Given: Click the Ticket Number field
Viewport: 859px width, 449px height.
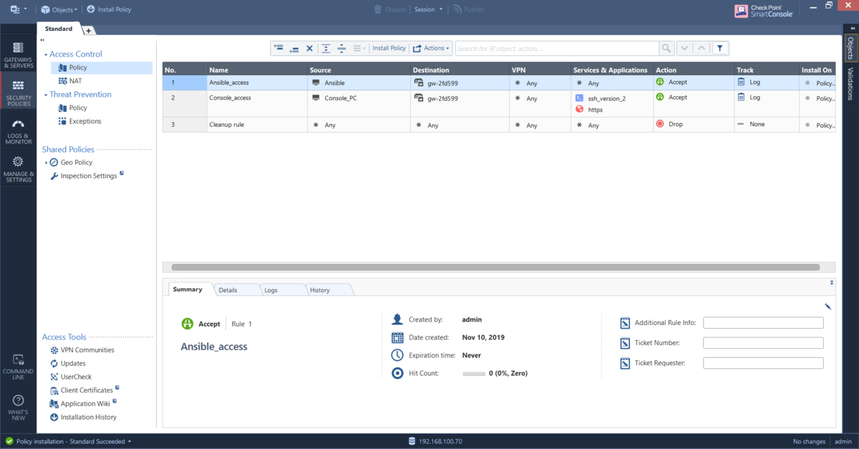Looking at the screenshot, I should [x=763, y=343].
